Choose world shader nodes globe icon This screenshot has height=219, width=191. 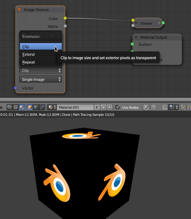(36, 107)
